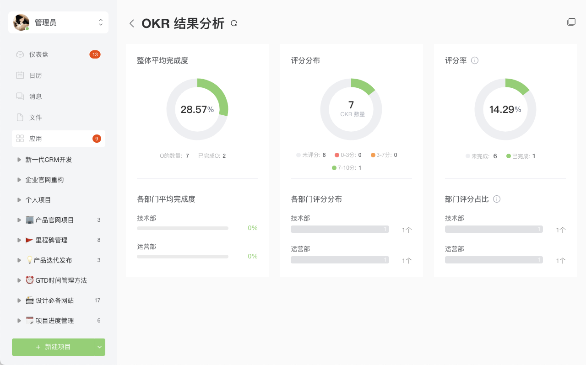
Task: Click 技术部 bar under 部门评分占比
Action: (x=494, y=229)
